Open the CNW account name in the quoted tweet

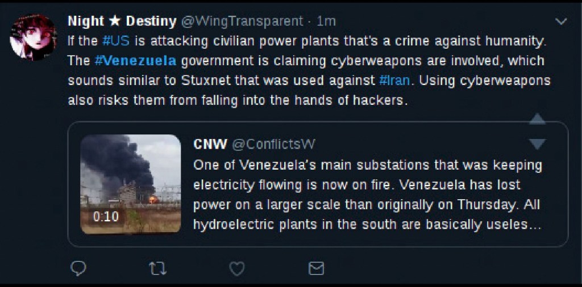click(210, 144)
